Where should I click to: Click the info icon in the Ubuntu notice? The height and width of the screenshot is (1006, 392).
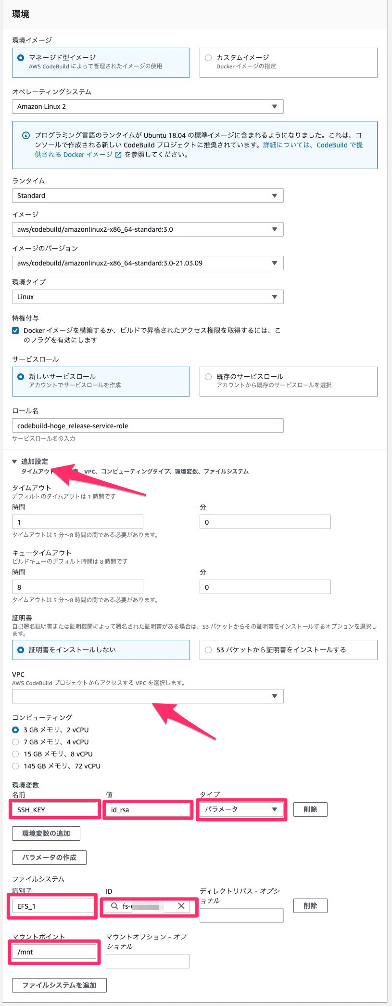[x=26, y=135]
